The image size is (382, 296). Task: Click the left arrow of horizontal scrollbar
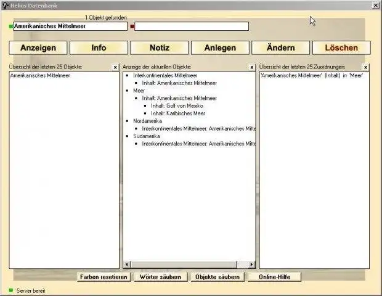click(127, 265)
